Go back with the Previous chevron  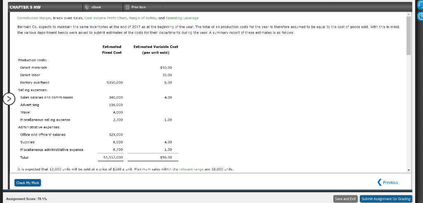tap(380, 182)
